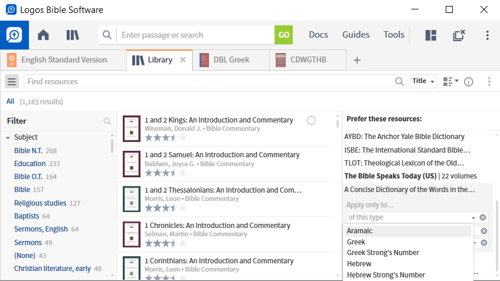Image resolution: width=500 pixels, height=281 pixels.
Task: Select ISBE: The International Standard Bible entry
Action: [x=407, y=150]
